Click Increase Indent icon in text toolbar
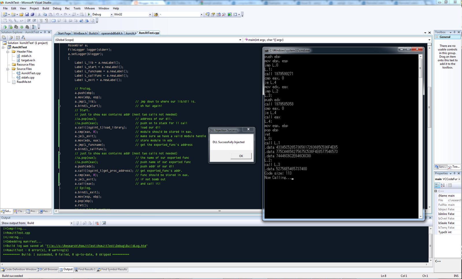Image resolution: width=462 pixels, height=279 pixels. point(34,21)
